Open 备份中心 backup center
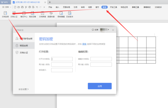 point(24,15)
